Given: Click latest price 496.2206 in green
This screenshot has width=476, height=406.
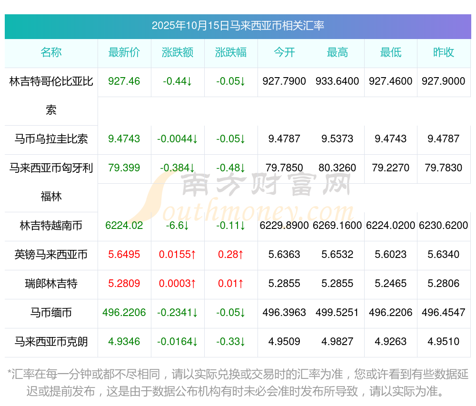Looking at the screenshot, I should tap(124, 313).
